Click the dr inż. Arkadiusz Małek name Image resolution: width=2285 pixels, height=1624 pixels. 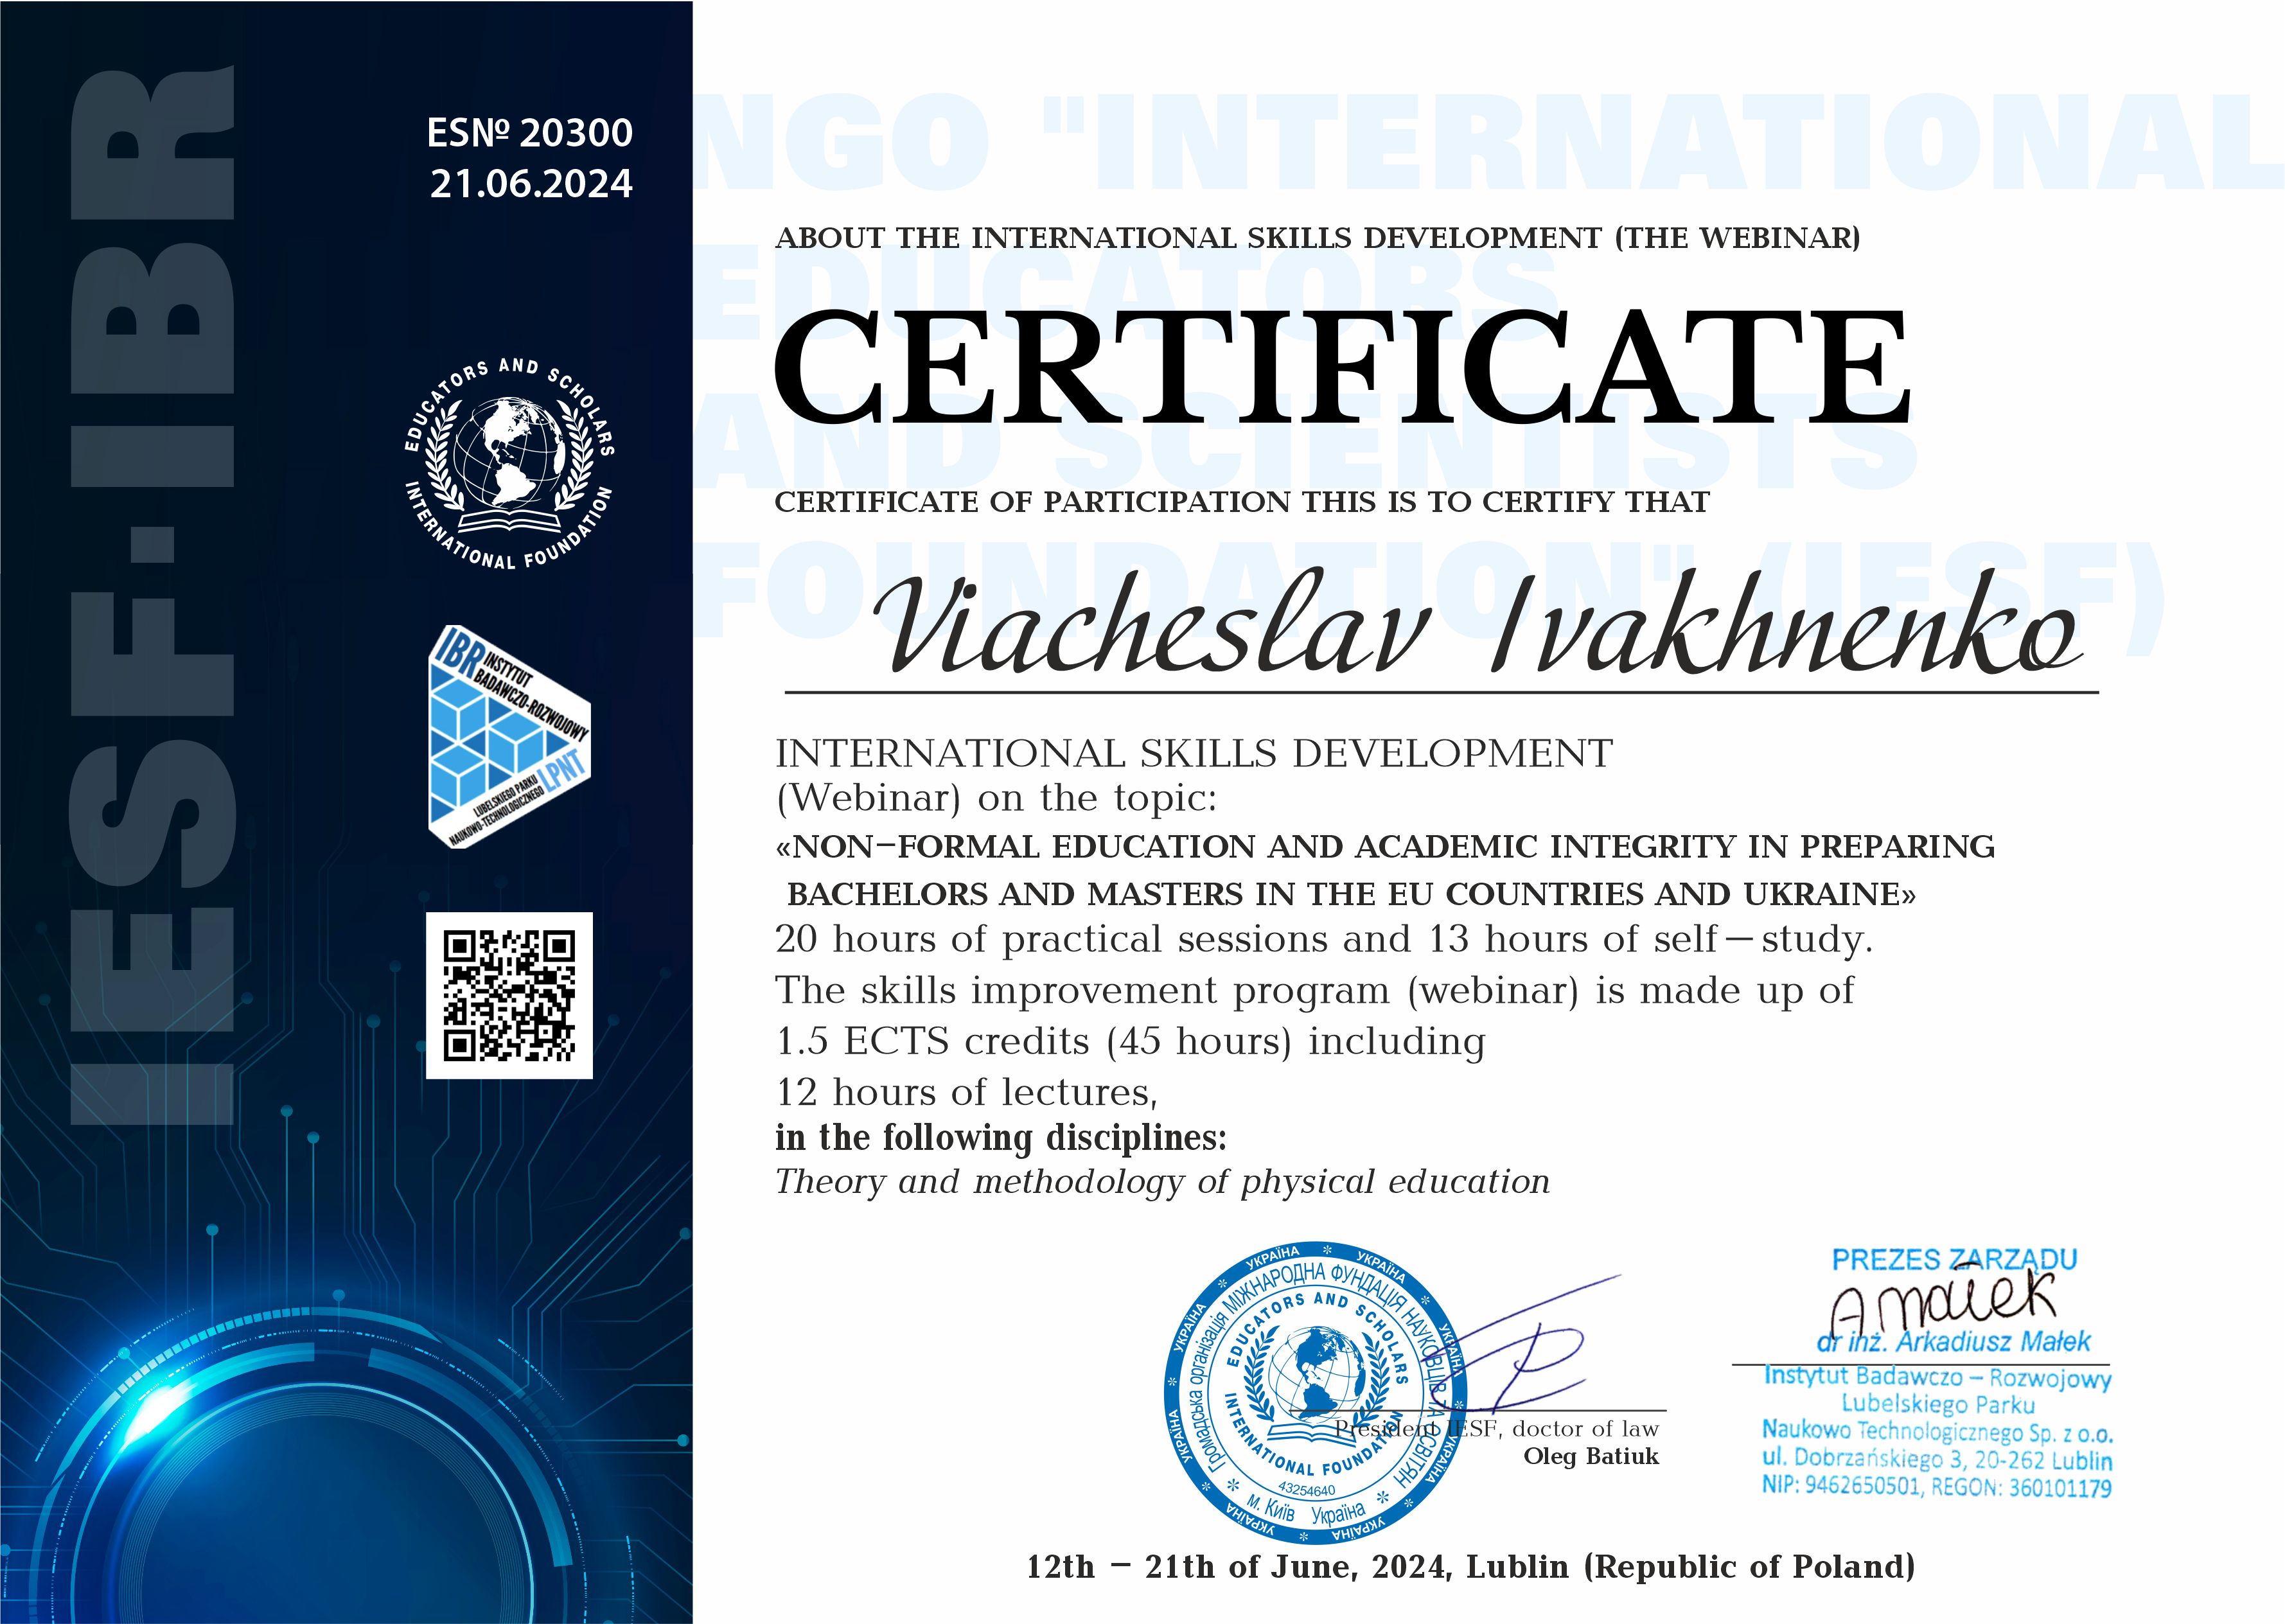1954,1342
